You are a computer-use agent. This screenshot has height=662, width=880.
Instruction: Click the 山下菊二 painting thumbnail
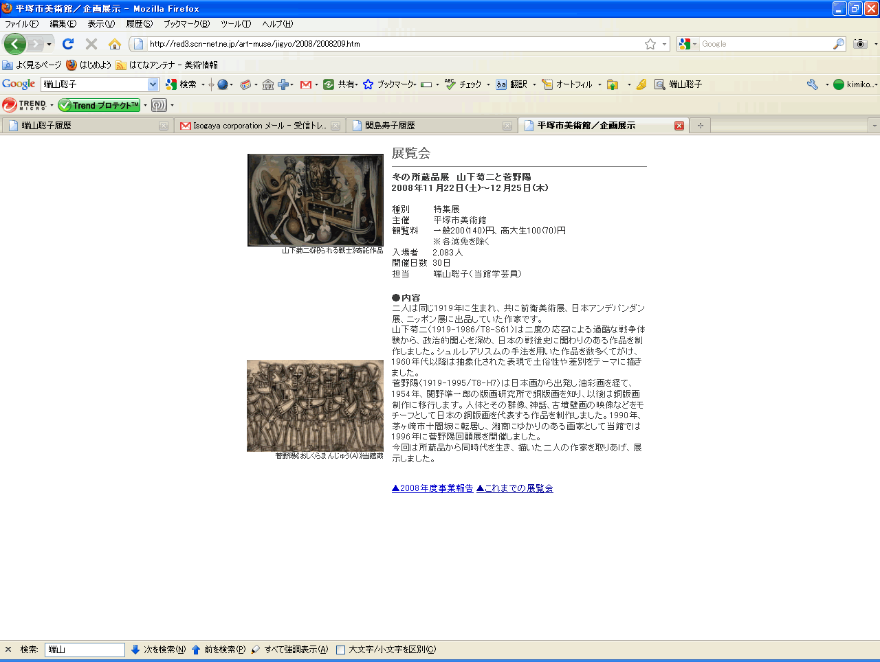pyautogui.click(x=316, y=200)
